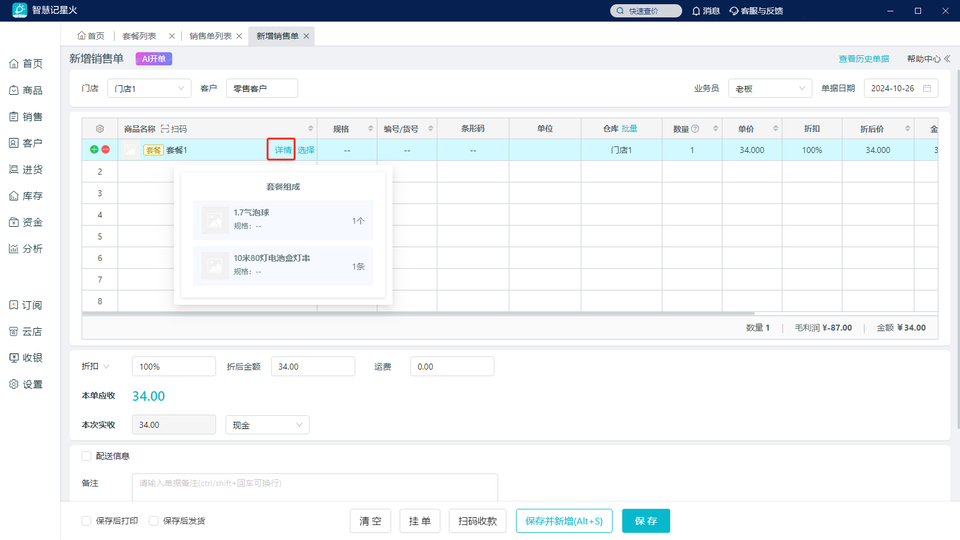Viewport: 960px width, 540px height.
Task: Click the 扫码 scan icon in header
Action: (x=165, y=128)
